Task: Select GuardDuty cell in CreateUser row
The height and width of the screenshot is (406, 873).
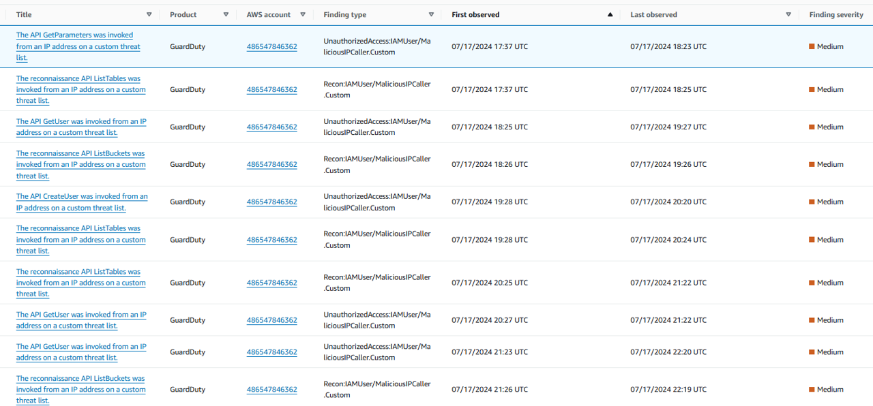Action: point(188,202)
